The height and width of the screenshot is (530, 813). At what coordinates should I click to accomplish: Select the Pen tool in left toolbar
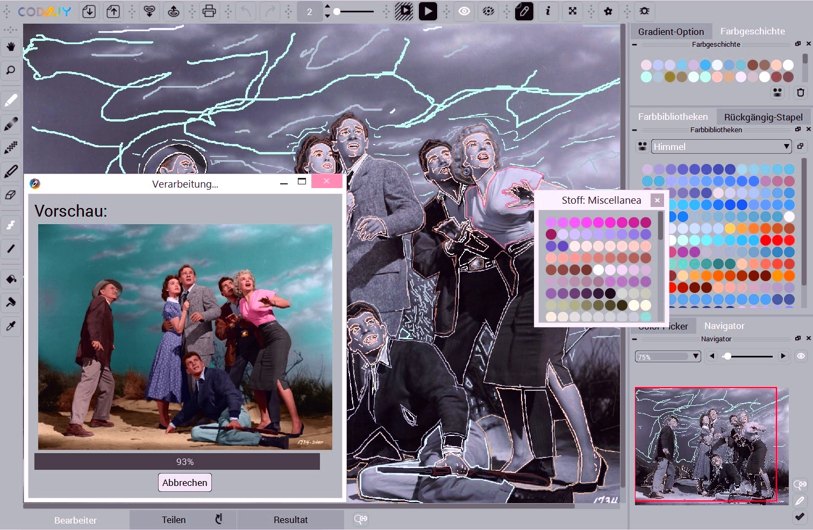[11, 101]
